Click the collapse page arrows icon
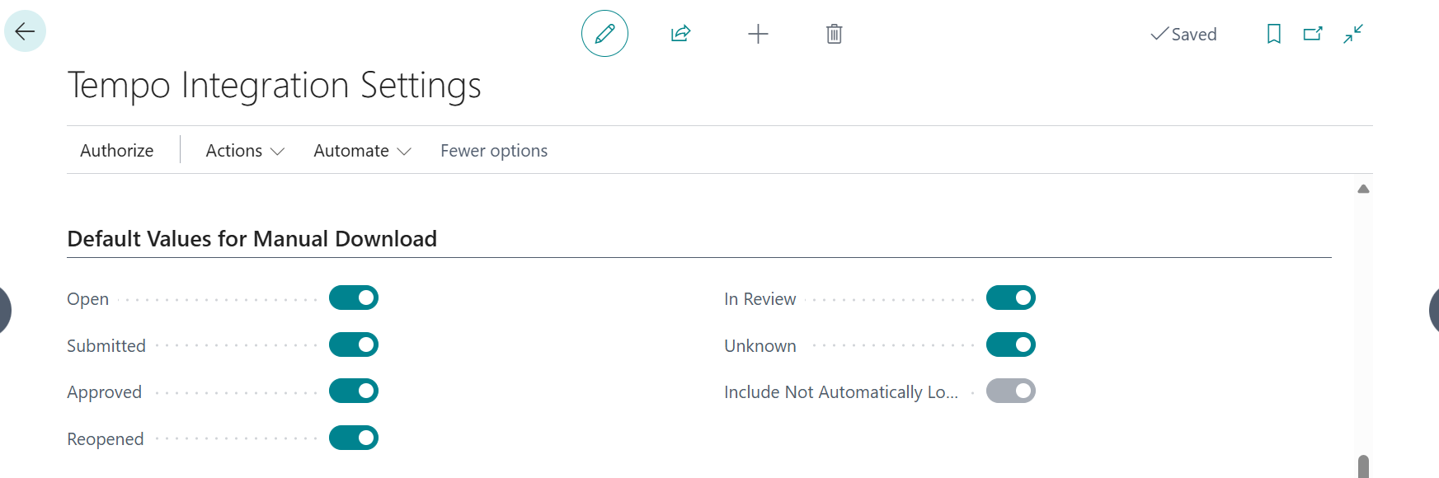 (x=1353, y=34)
